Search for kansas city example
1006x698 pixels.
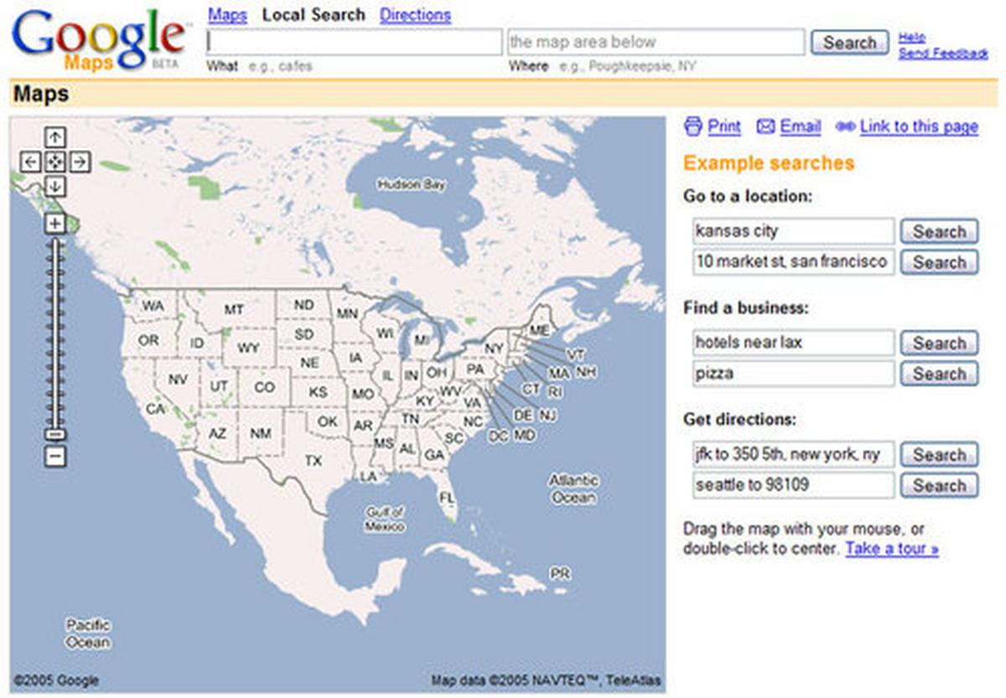939,231
